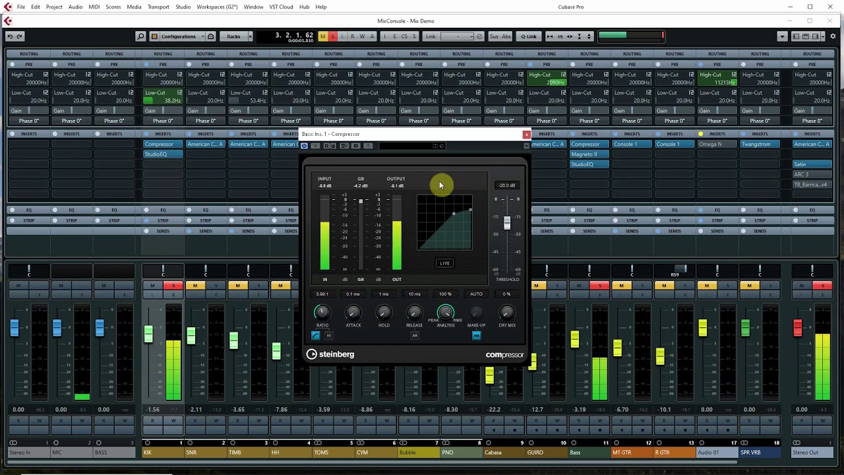Click the Q-Link button
844x475 pixels.
(x=528, y=36)
